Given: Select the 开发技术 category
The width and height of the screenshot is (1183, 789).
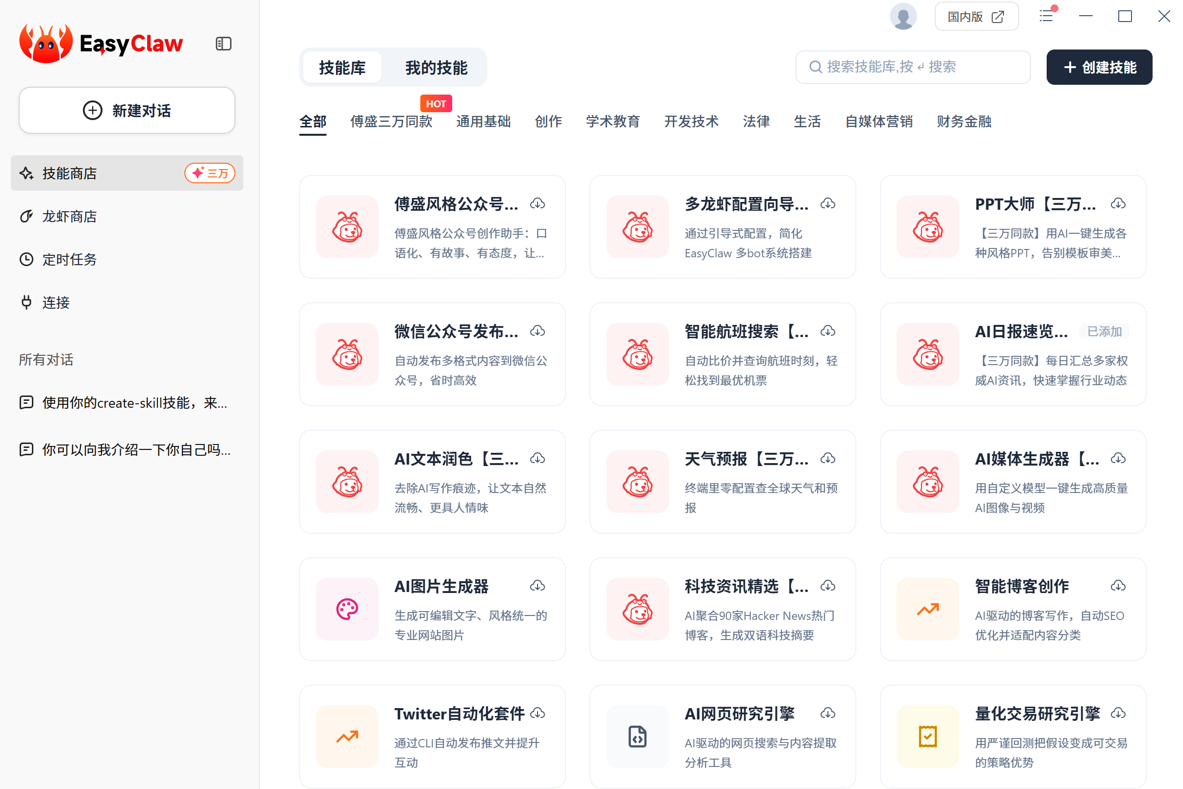Looking at the screenshot, I should 691,121.
